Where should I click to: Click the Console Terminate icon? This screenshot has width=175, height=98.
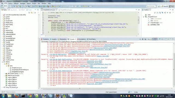pos(140,39)
